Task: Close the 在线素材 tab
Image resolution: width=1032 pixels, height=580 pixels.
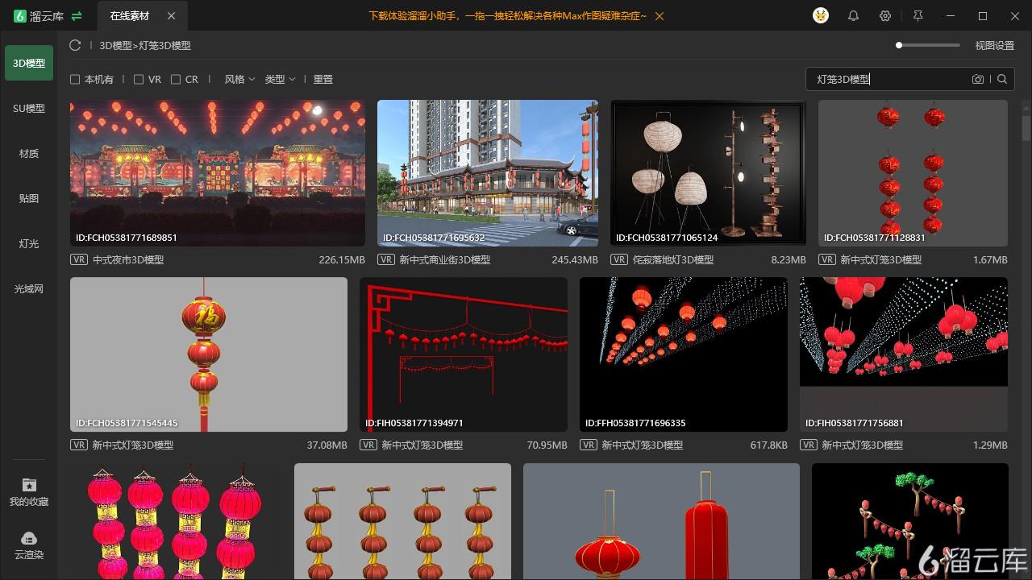Action: (171, 16)
